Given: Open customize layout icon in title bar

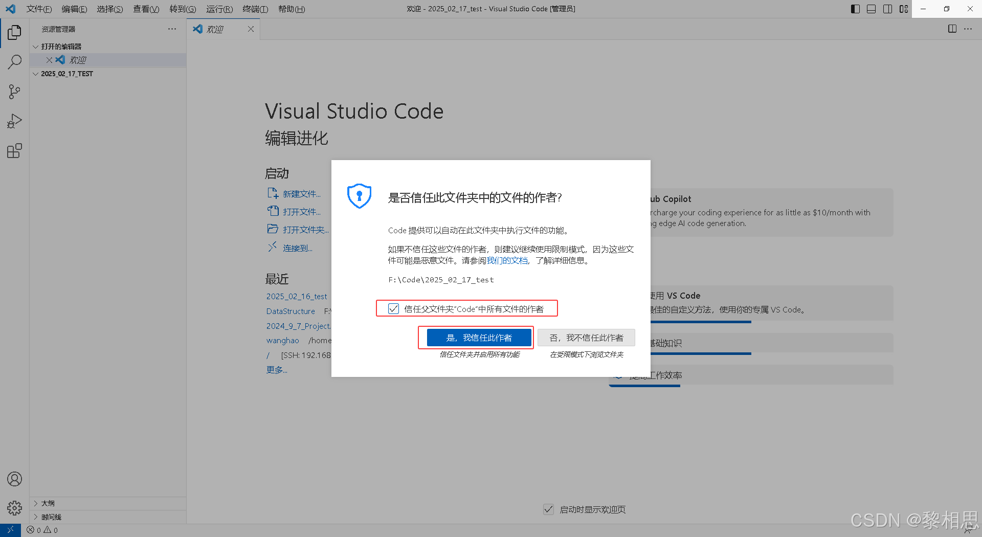Looking at the screenshot, I should coord(904,9).
